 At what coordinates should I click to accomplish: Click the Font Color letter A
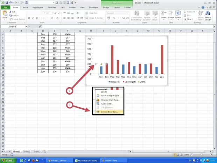57,18
